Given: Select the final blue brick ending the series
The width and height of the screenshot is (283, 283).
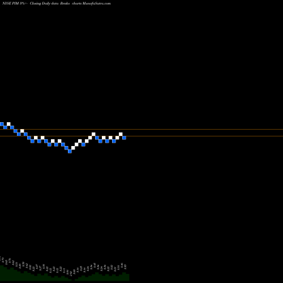Looking at the screenshot, I should (124, 138).
